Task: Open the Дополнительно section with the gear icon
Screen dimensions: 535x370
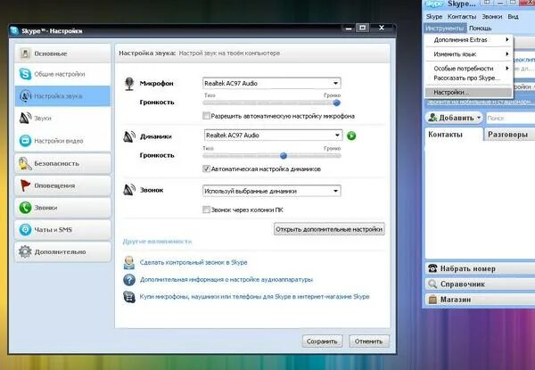Action: (62, 251)
